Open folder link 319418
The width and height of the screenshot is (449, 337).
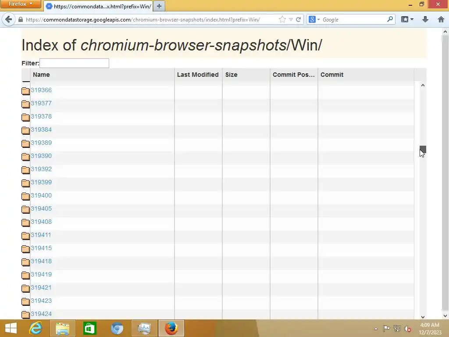click(41, 262)
